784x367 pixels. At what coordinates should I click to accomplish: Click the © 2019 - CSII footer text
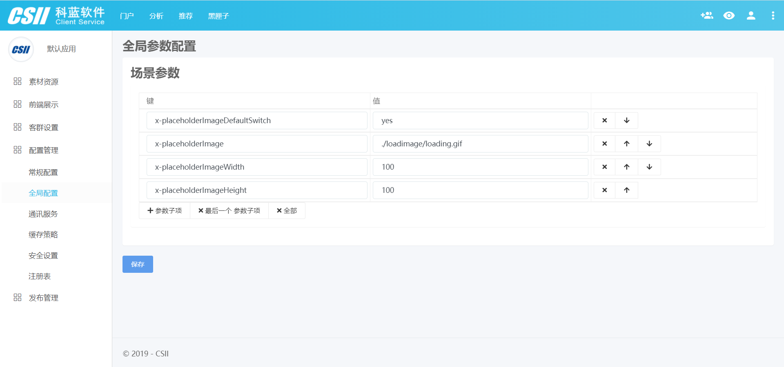pyautogui.click(x=146, y=354)
